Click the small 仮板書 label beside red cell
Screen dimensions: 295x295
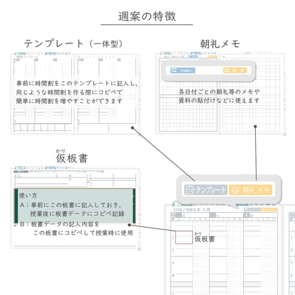point(205,239)
